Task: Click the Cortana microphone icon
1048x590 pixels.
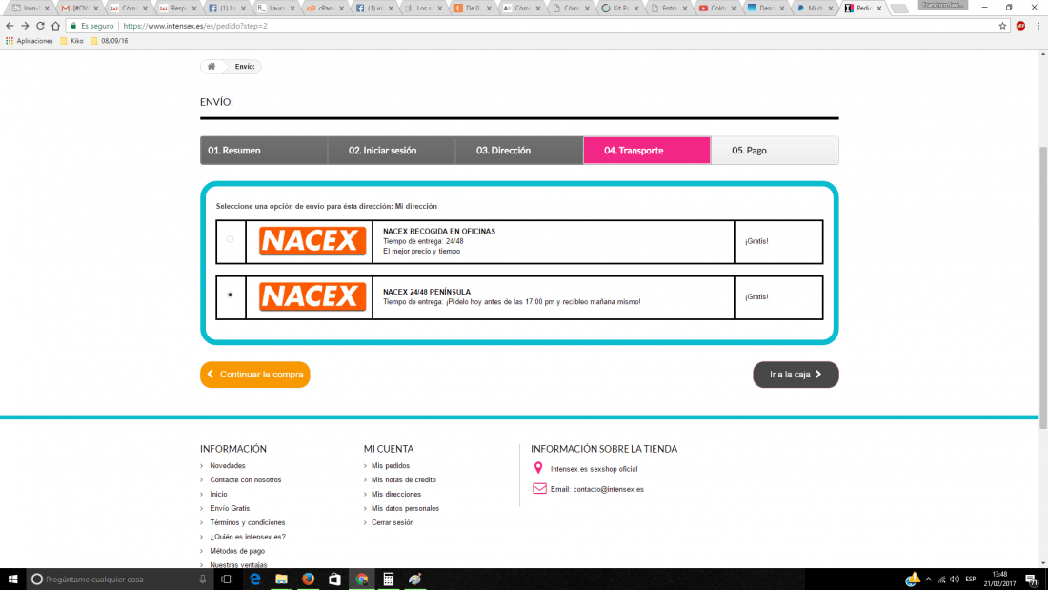Action: (x=203, y=580)
